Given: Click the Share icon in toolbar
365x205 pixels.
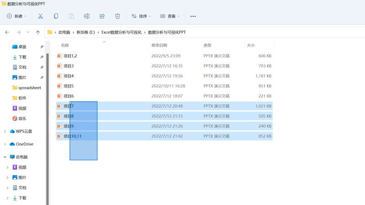Looking at the screenshot, I should click(x=102, y=16).
